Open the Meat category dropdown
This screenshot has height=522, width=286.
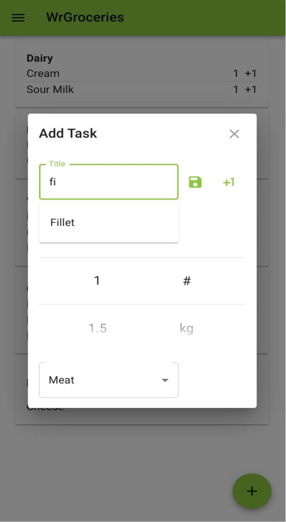pyautogui.click(x=108, y=380)
